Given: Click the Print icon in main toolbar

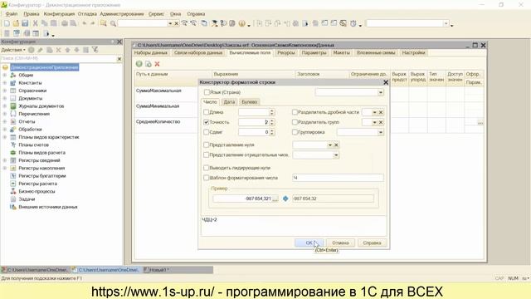Looking at the screenshot, I should point(65,23).
